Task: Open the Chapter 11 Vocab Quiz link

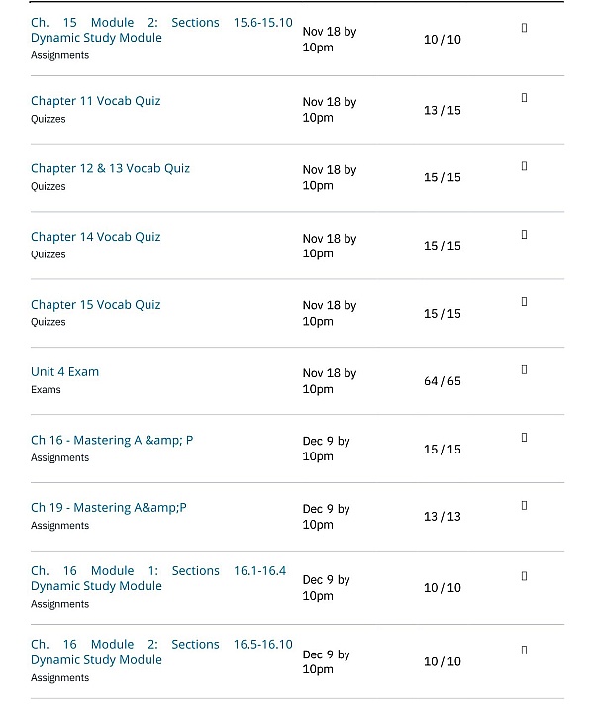Action: pyautogui.click(x=95, y=101)
